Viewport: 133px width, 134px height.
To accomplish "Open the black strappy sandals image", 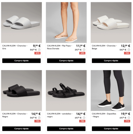I will pos(66,90).
